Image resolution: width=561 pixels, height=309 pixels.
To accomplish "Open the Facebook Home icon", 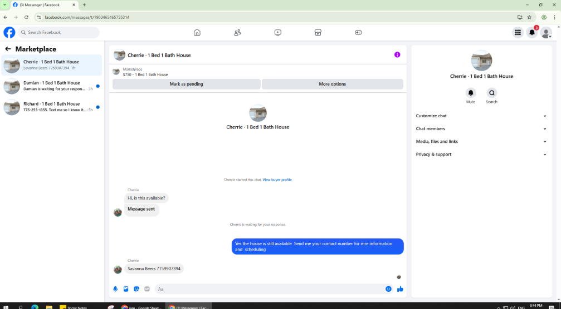I will [197, 32].
